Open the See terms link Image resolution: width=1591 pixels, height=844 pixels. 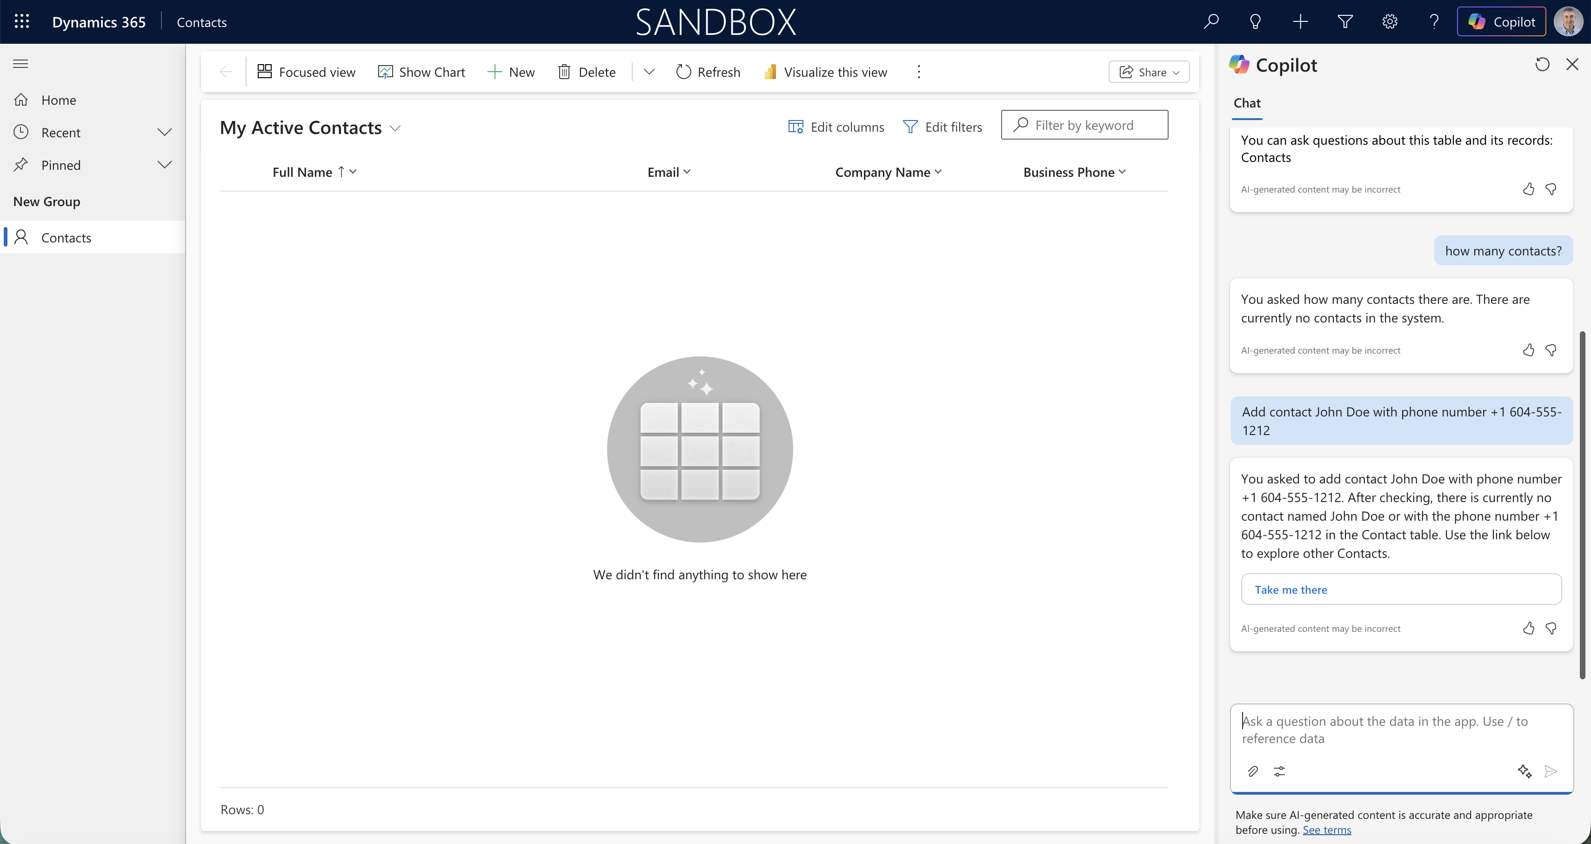click(x=1327, y=830)
